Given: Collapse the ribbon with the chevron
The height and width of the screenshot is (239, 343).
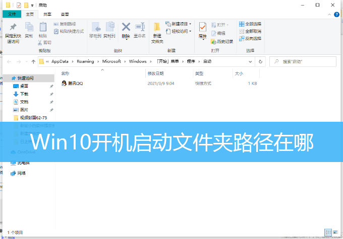Looking at the screenshot, I should tap(329, 15).
